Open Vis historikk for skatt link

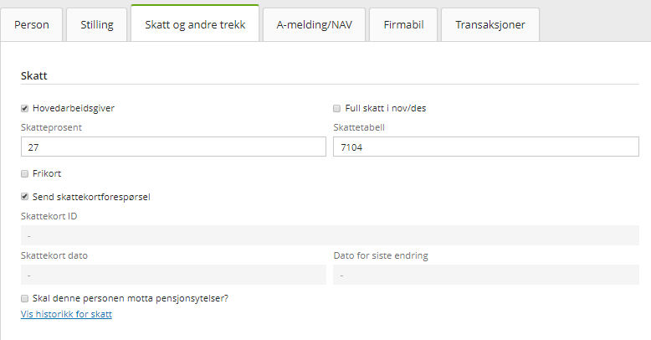click(66, 314)
